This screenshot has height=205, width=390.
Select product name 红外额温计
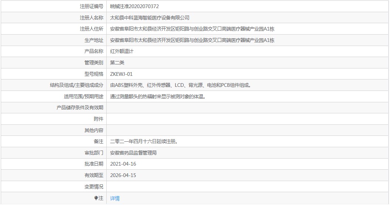tap(122, 52)
